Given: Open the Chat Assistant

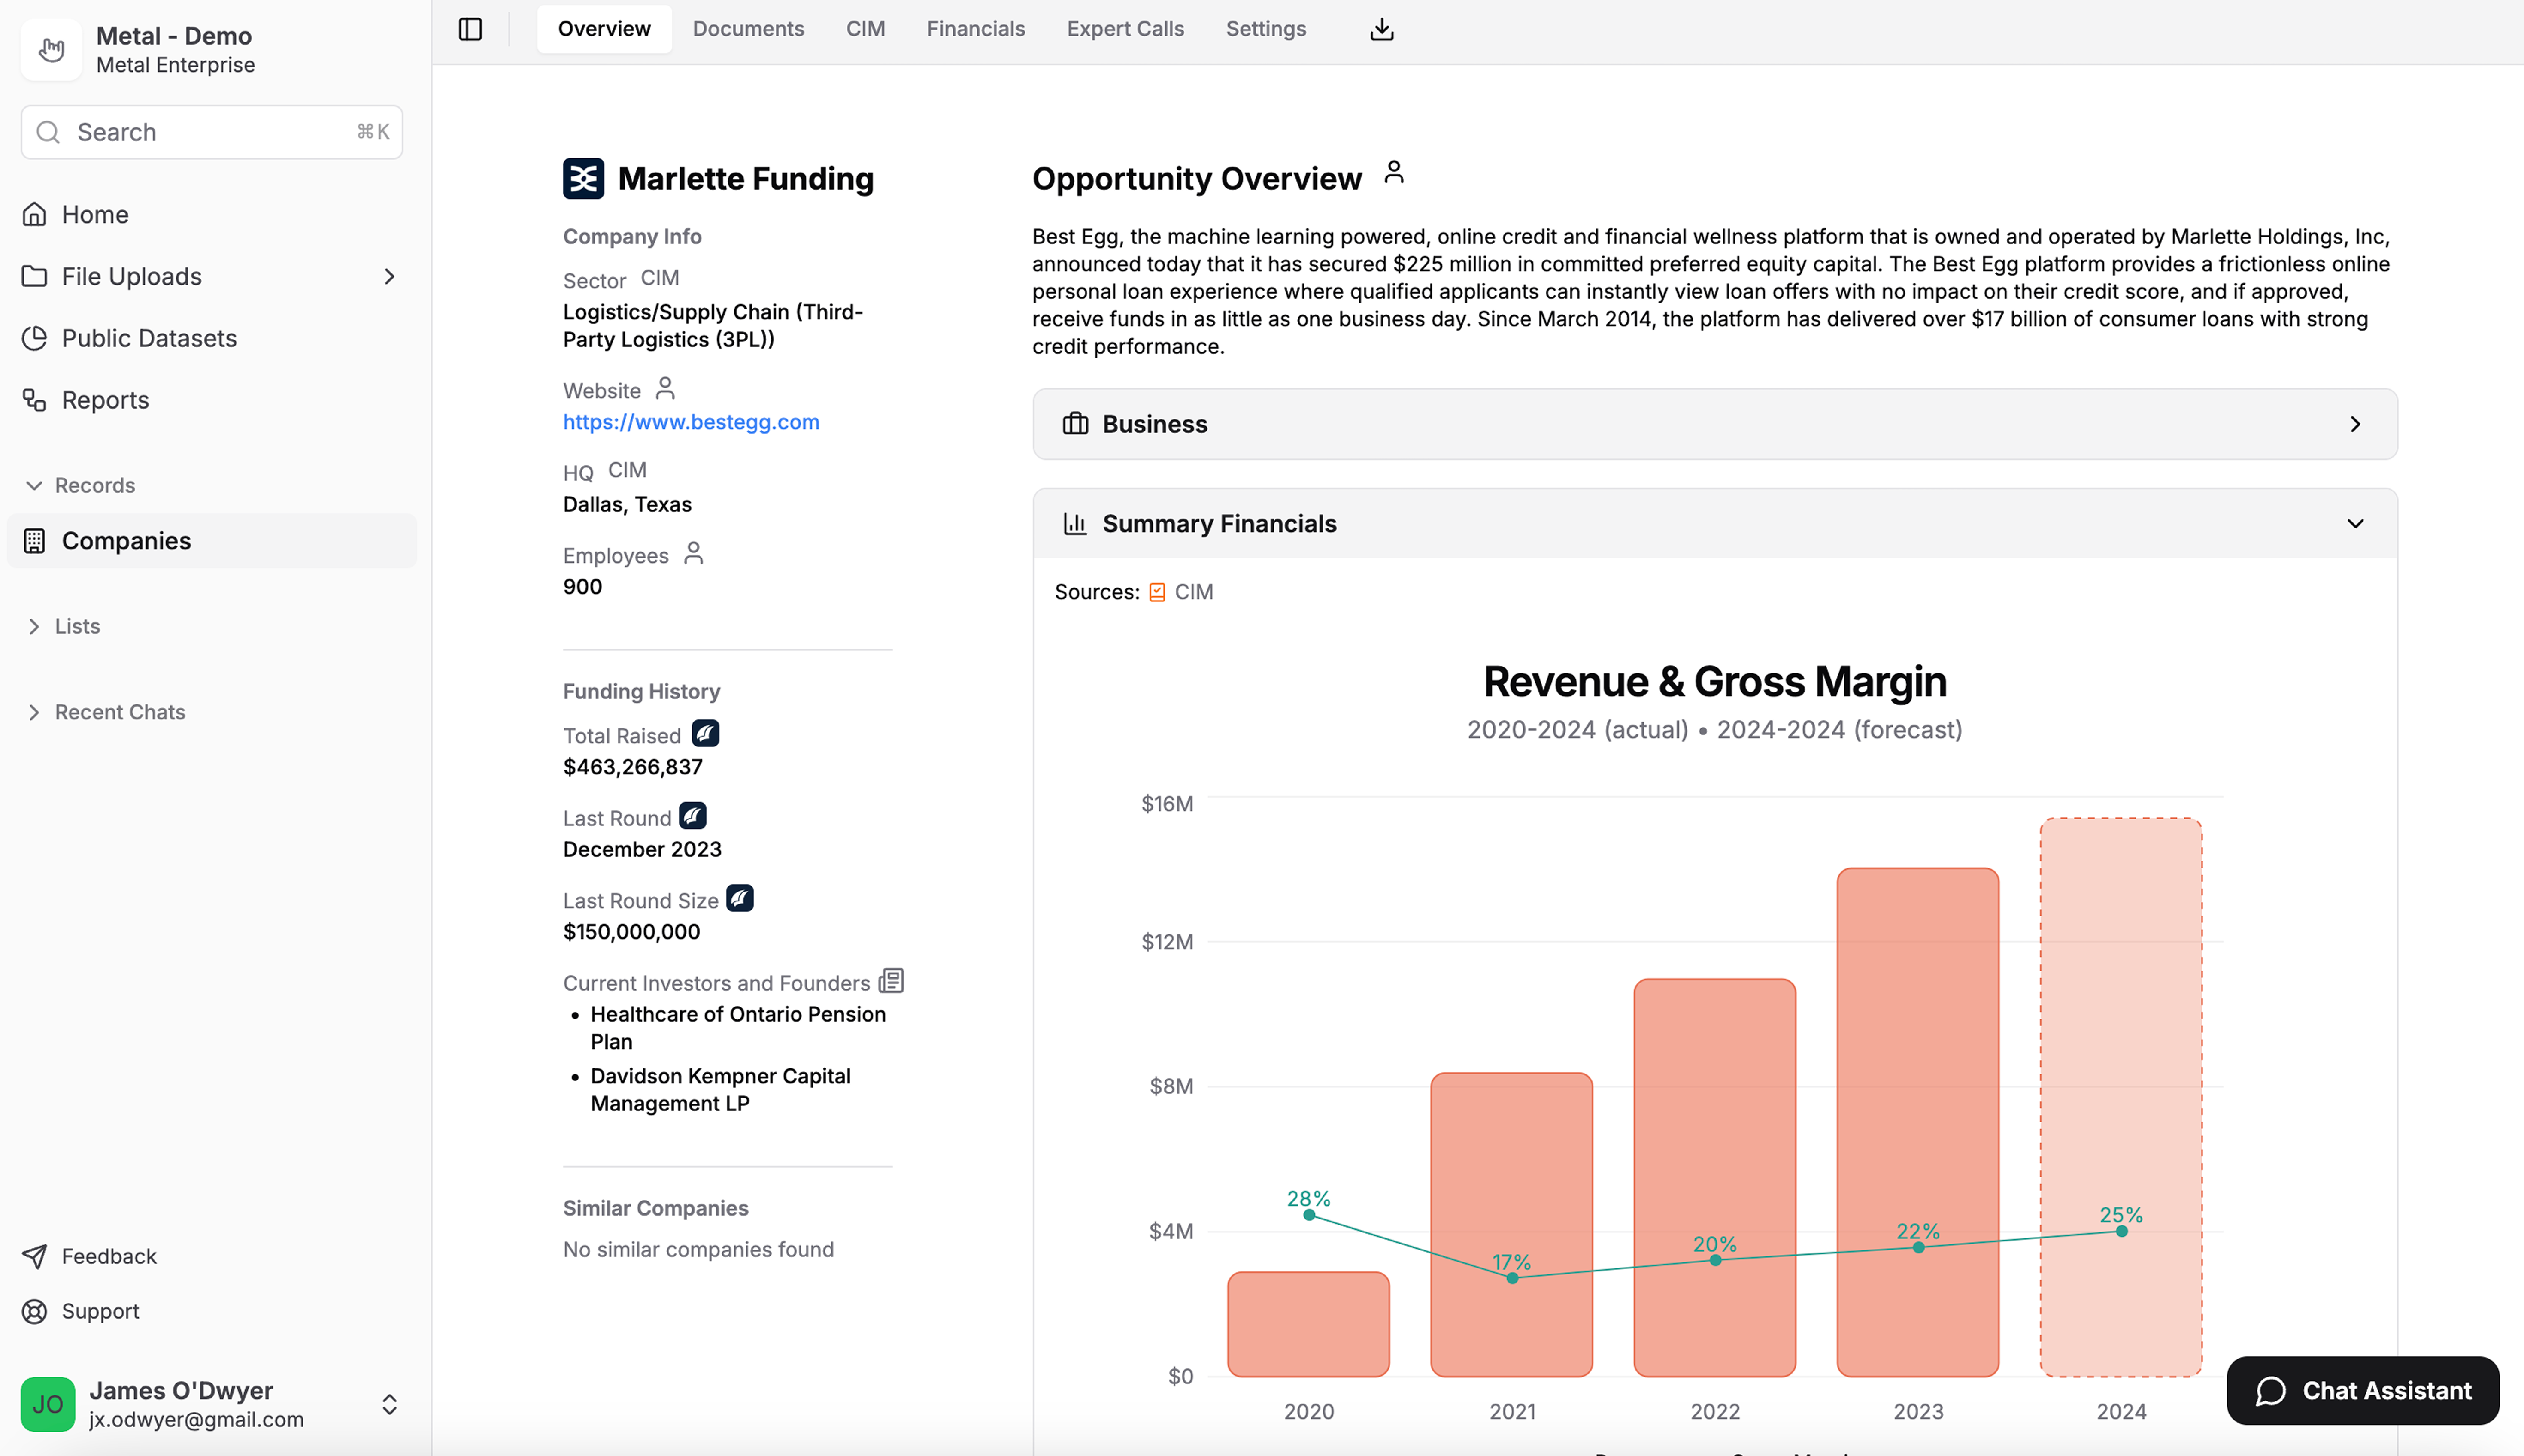Looking at the screenshot, I should click(2362, 1390).
